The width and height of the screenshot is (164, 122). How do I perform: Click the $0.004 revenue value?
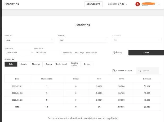point(147,86)
